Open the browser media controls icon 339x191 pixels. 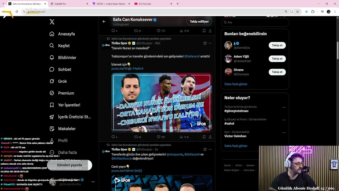322,12
